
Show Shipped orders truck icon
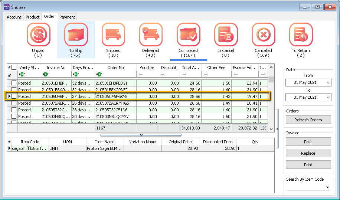point(113,35)
